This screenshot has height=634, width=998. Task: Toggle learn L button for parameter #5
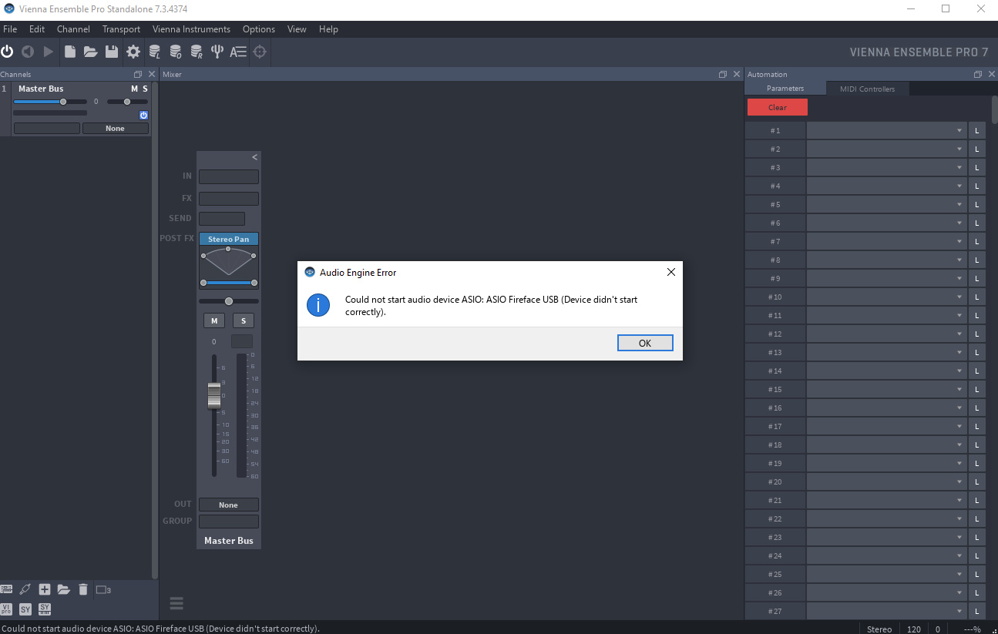coord(977,204)
